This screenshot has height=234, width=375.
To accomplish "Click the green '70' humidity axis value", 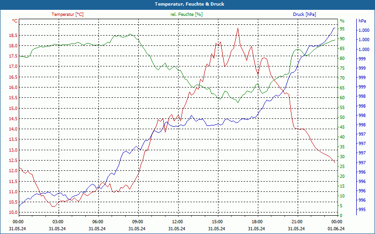I will [x=342, y=78].
